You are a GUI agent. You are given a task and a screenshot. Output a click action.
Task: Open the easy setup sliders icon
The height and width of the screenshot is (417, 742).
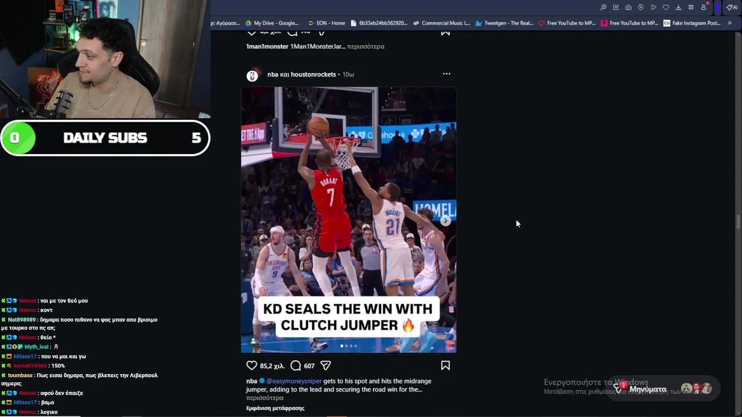point(691,8)
